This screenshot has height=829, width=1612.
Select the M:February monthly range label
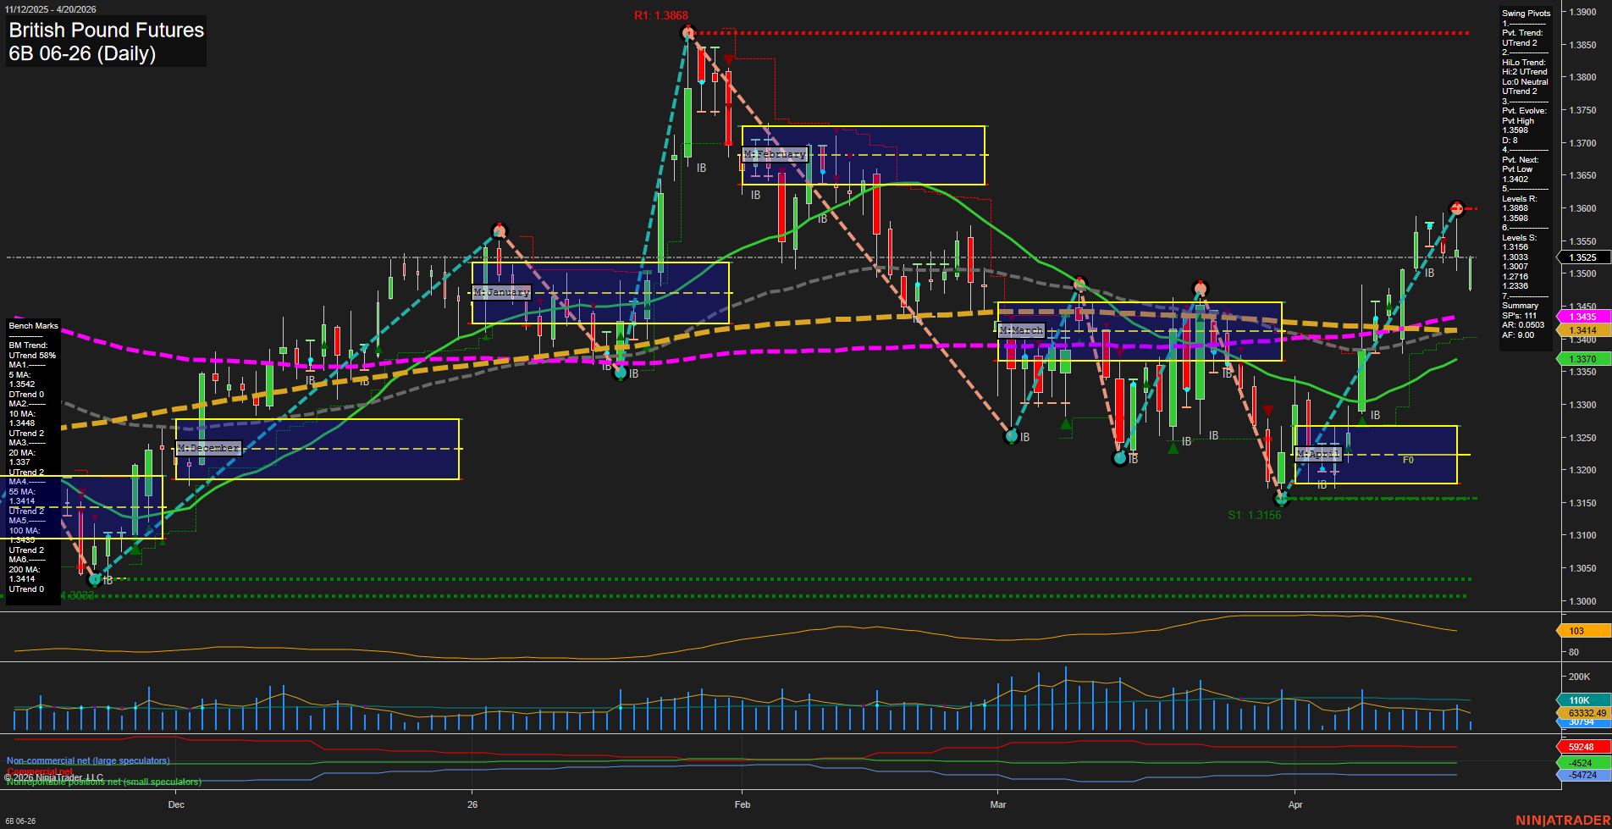tap(776, 154)
